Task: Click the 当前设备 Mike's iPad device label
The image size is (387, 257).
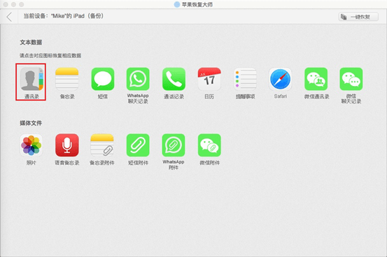Action: point(64,16)
